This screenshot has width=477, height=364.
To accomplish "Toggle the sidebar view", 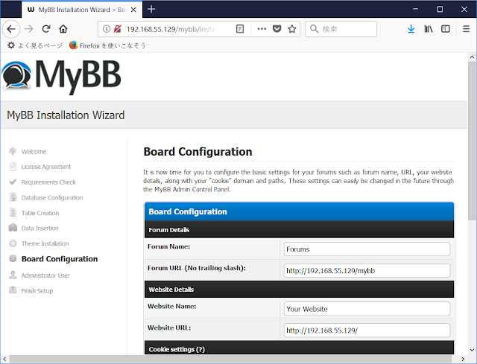I will [x=446, y=29].
